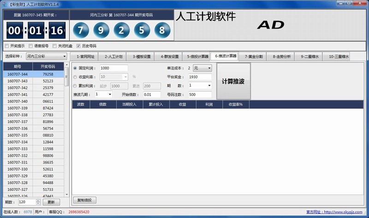The width and height of the screenshot is (369, 218).
Task: Click the first lottery ball showing 7
Action: 81,31
